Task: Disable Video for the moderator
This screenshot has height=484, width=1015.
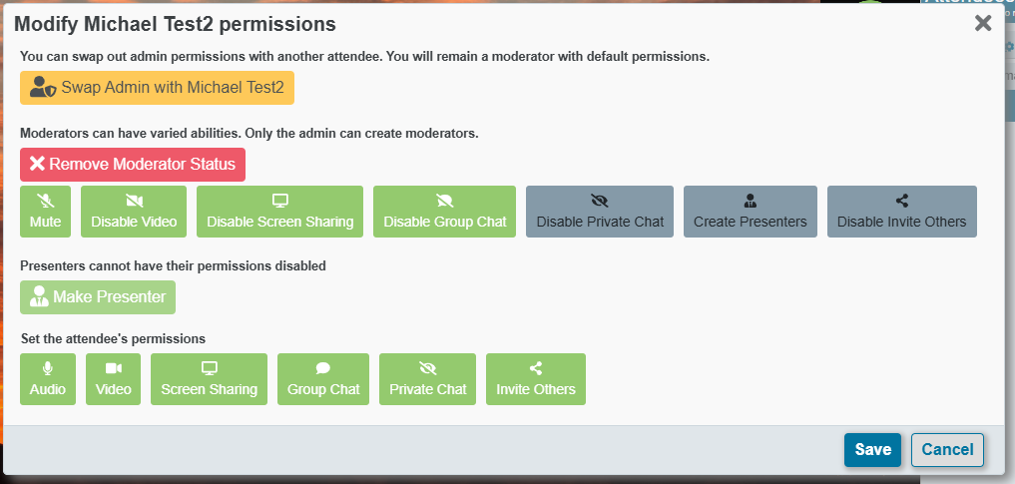Action: [134, 212]
